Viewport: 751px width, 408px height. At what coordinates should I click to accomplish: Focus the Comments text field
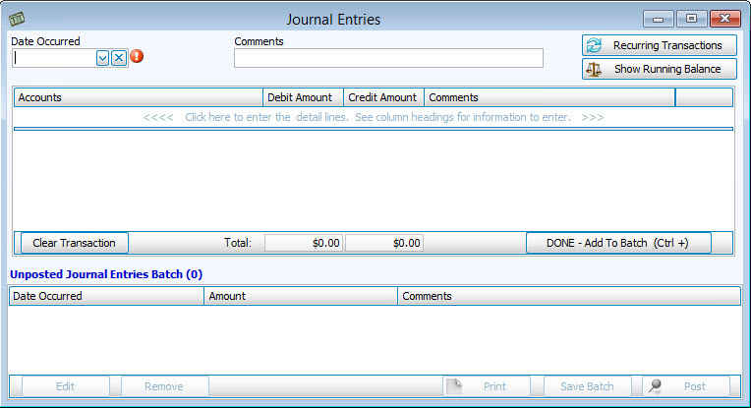(x=388, y=58)
